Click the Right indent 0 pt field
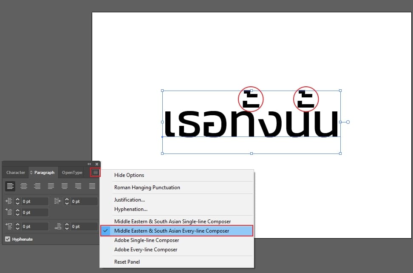Screen dimensions: 413x273 pos(84,201)
